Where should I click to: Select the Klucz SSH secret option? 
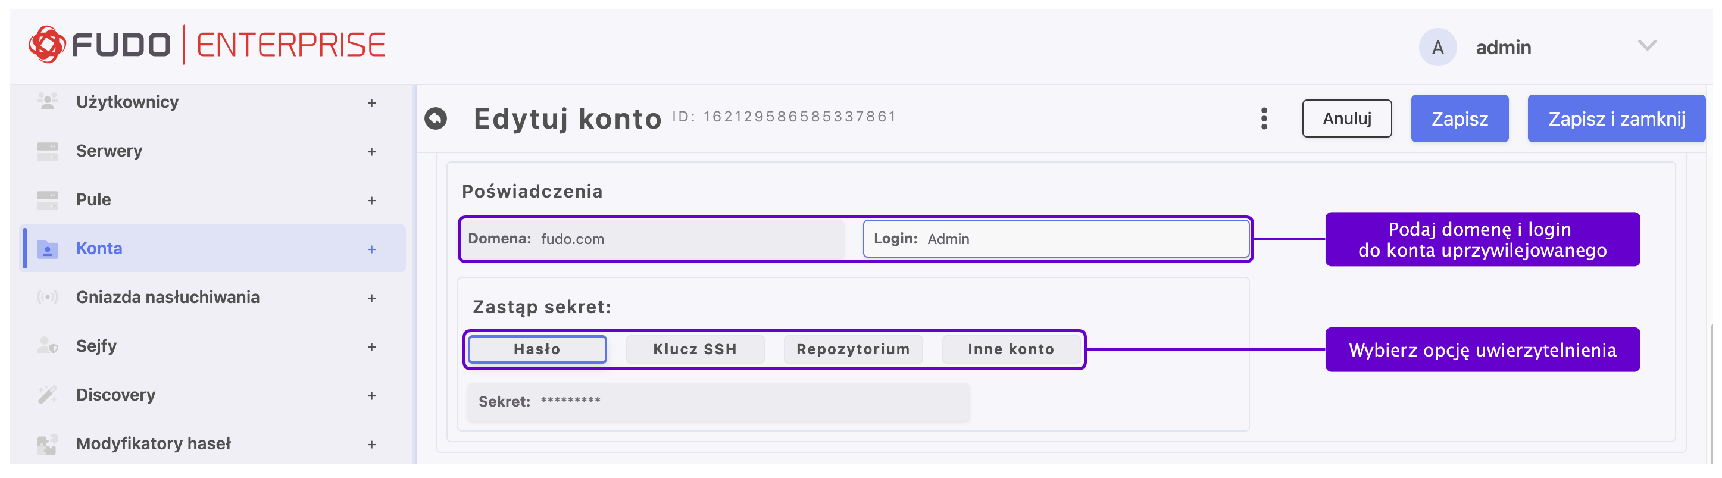(695, 349)
